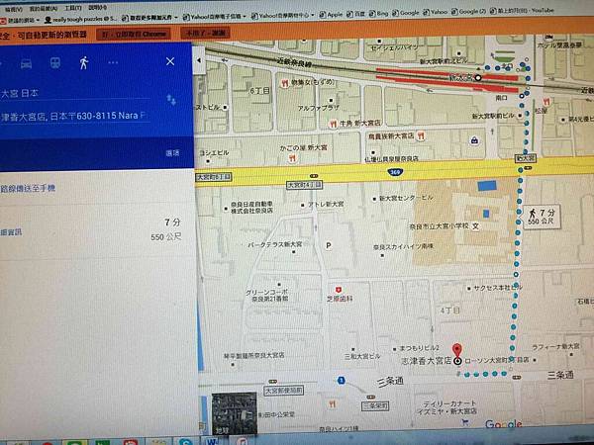Open the Bing bookmark
Viewport: 594px width, 445px height.
pyautogui.click(x=378, y=13)
